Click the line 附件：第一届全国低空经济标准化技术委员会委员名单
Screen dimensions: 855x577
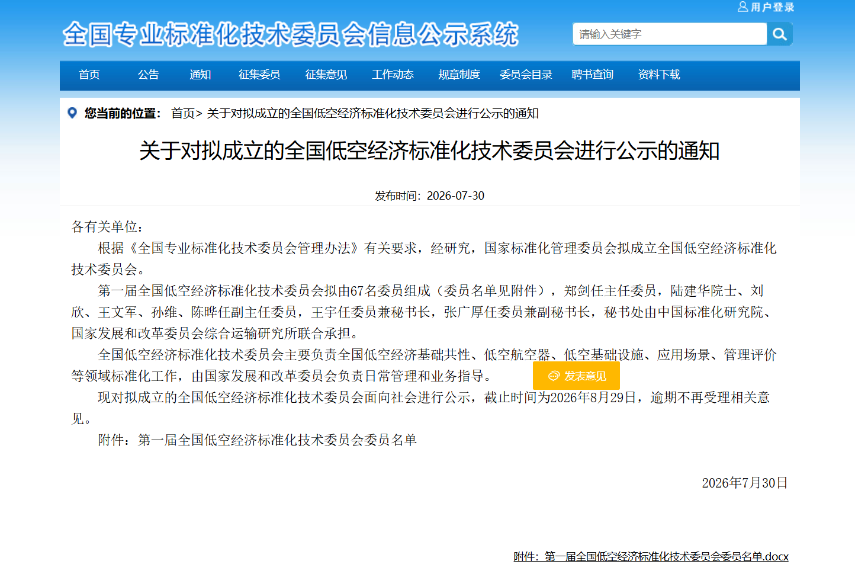[x=258, y=440]
